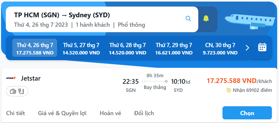Open the Đổi lịch reschedule tab
The height and width of the screenshot is (123, 279).
coord(144,113)
